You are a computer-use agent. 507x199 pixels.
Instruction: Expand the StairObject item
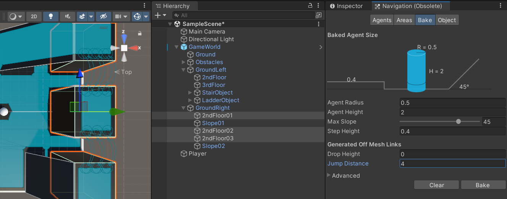point(190,93)
